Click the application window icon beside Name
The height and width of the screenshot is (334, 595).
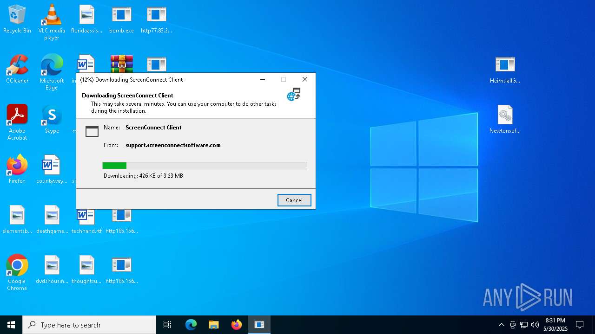click(92, 131)
